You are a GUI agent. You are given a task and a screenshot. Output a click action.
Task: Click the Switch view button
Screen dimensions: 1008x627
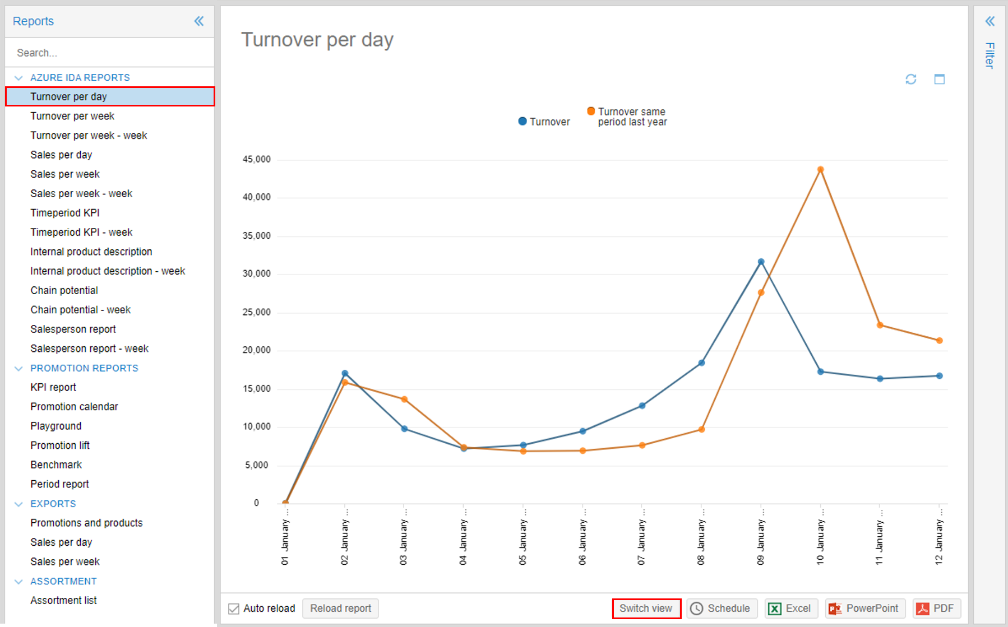point(645,608)
